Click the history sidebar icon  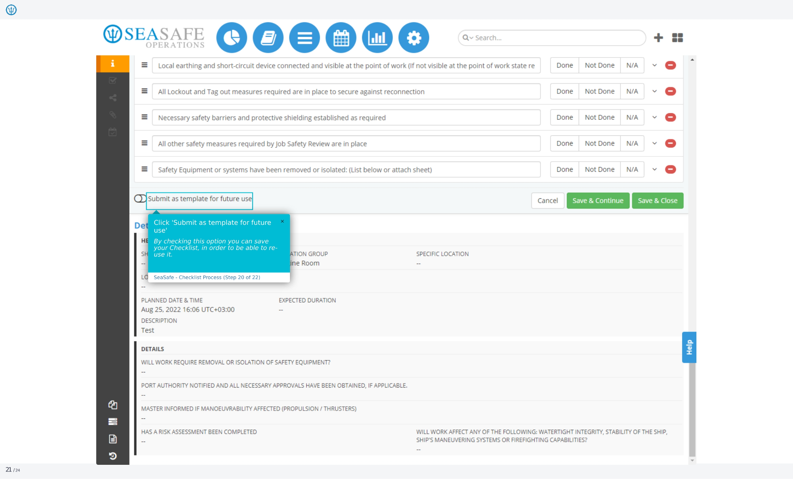(x=113, y=456)
